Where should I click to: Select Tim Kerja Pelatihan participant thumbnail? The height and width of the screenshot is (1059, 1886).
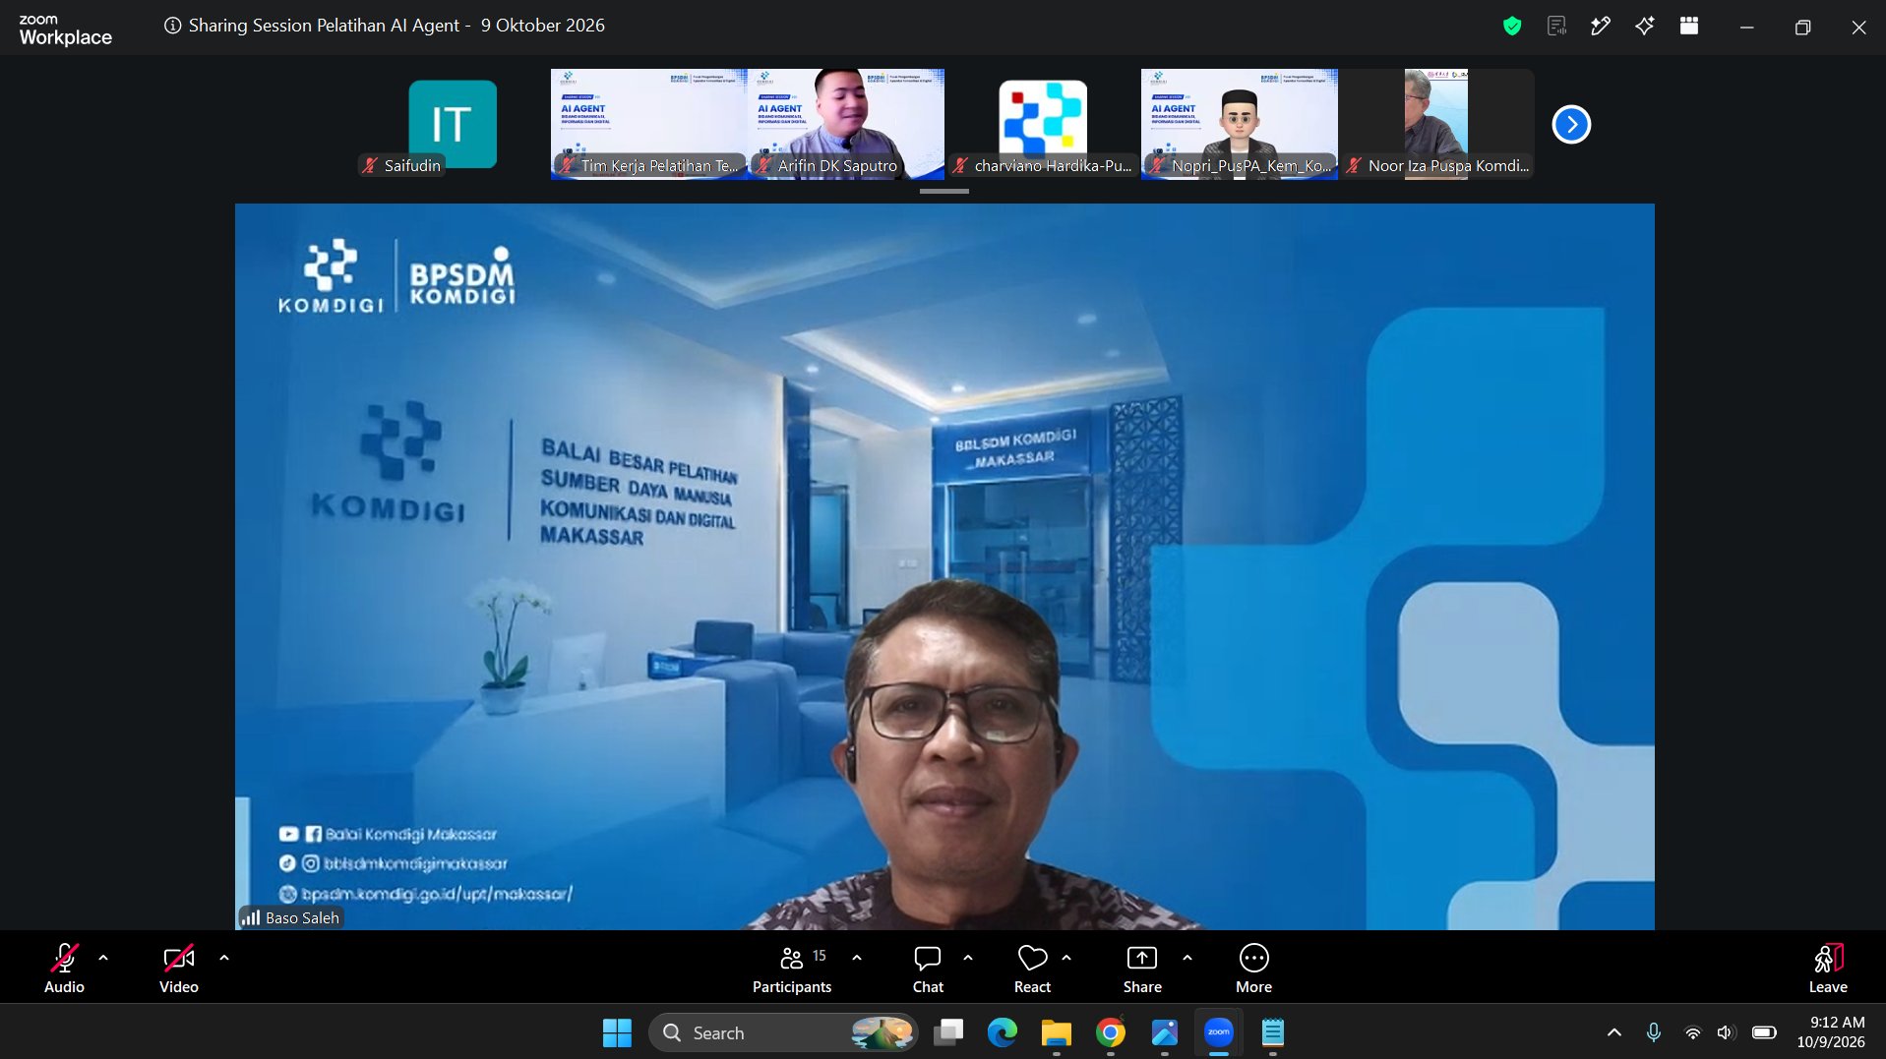coord(649,124)
